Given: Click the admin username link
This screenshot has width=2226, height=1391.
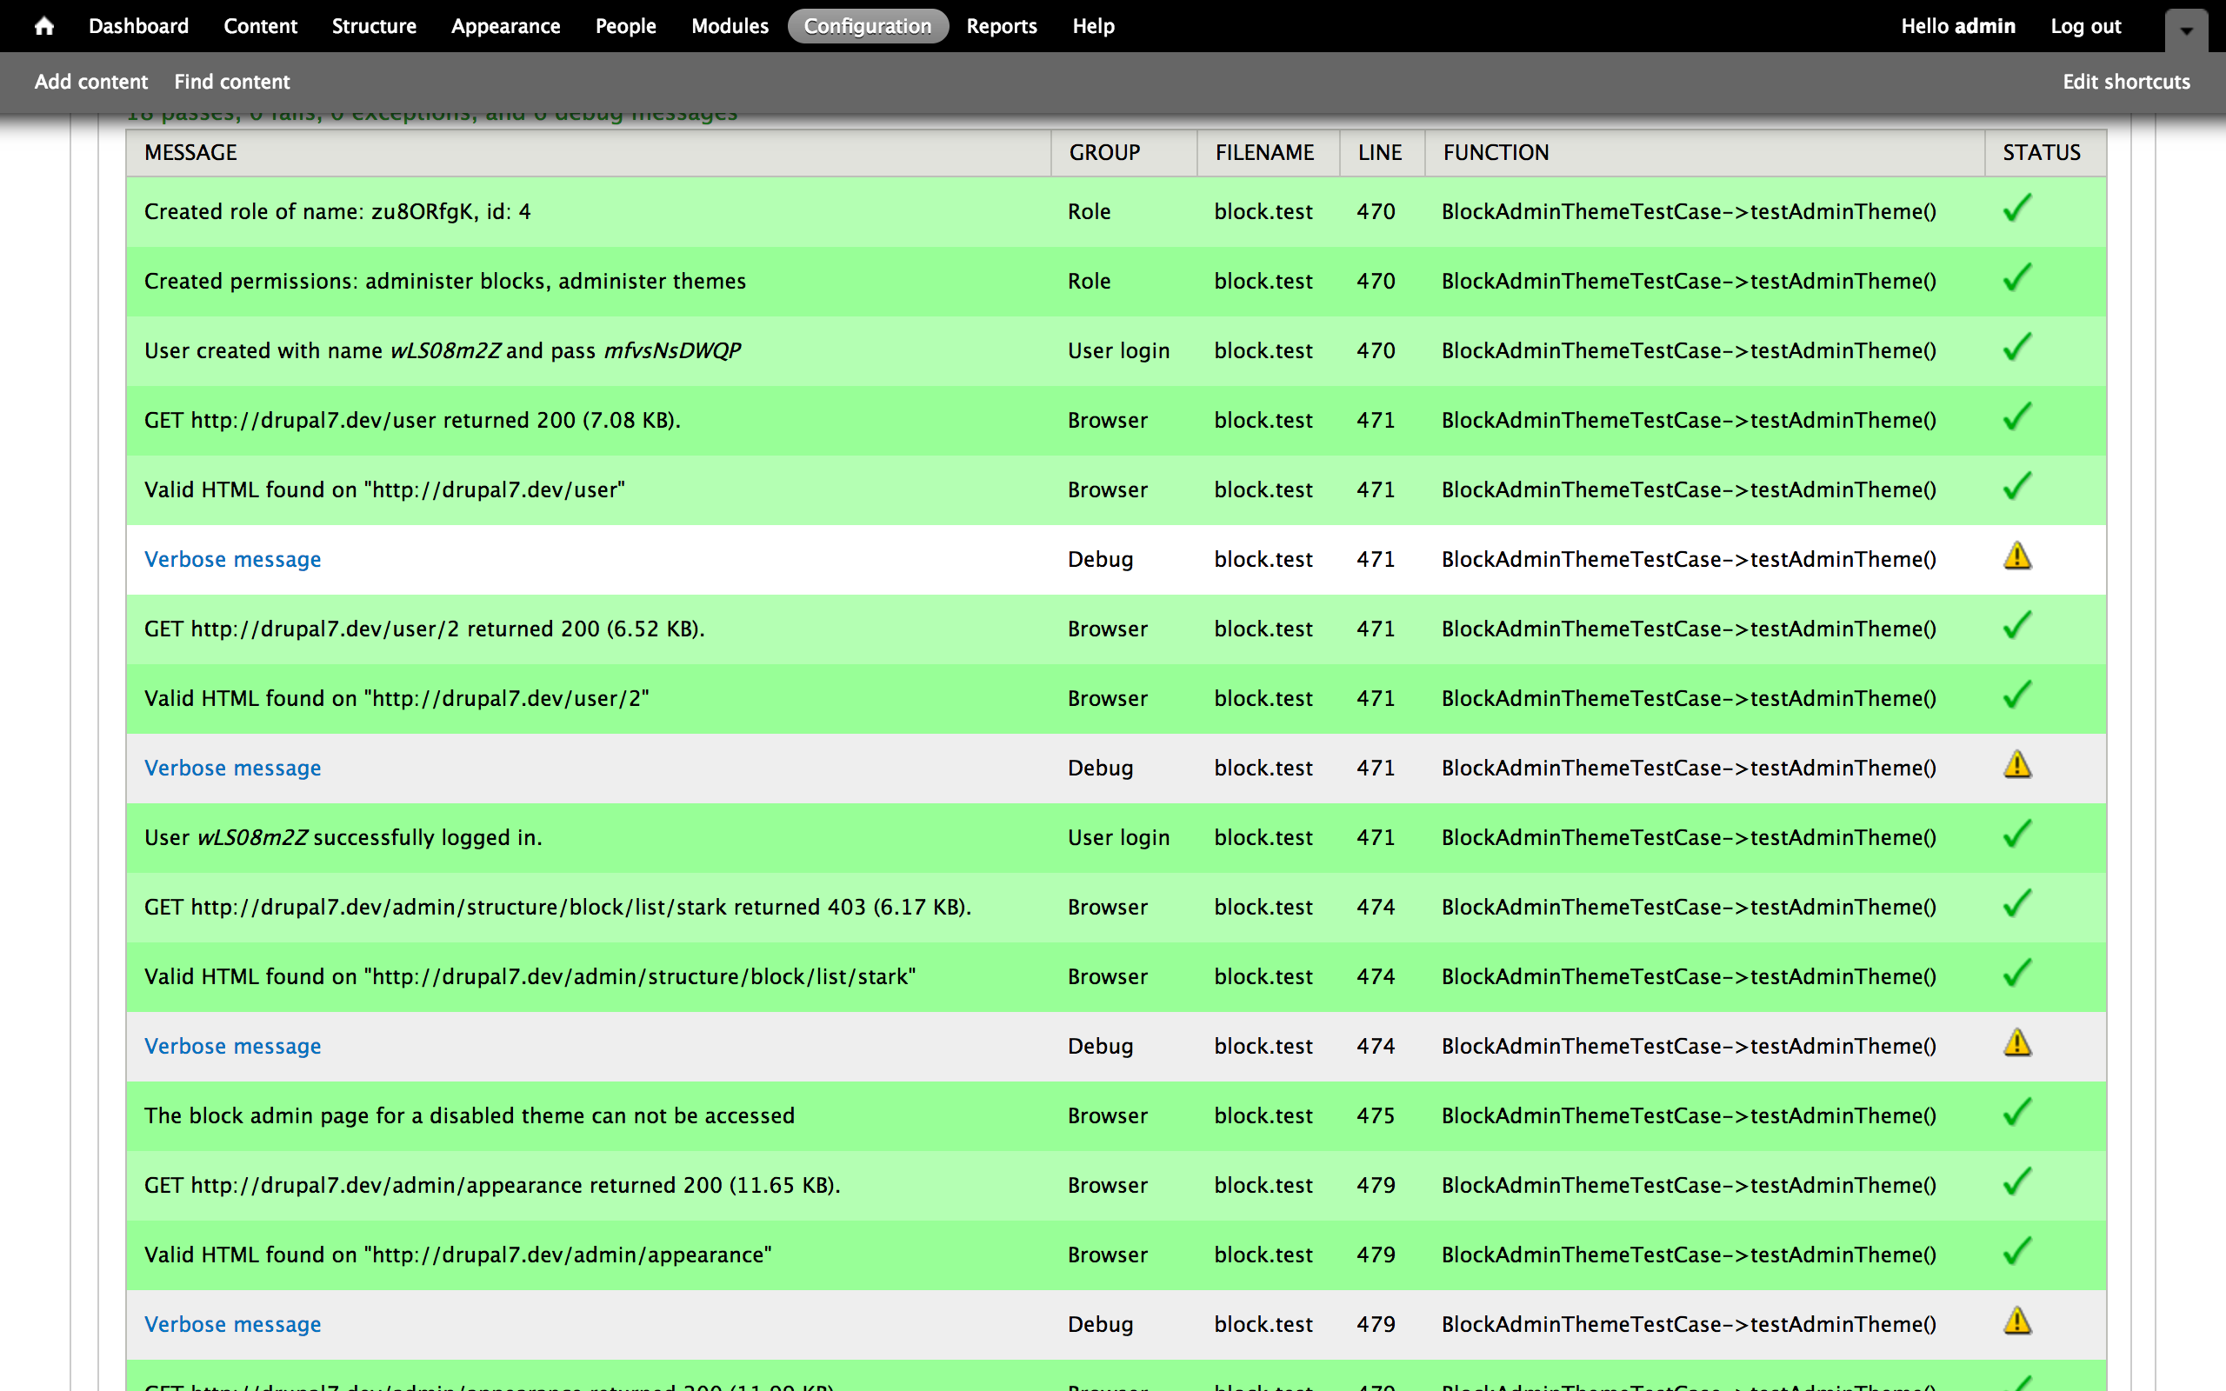Looking at the screenshot, I should tap(1984, 26).
